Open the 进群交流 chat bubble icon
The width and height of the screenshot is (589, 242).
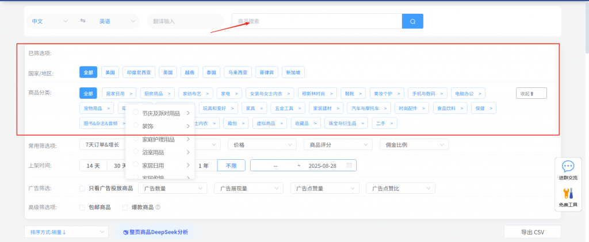[x=568, y=167]
